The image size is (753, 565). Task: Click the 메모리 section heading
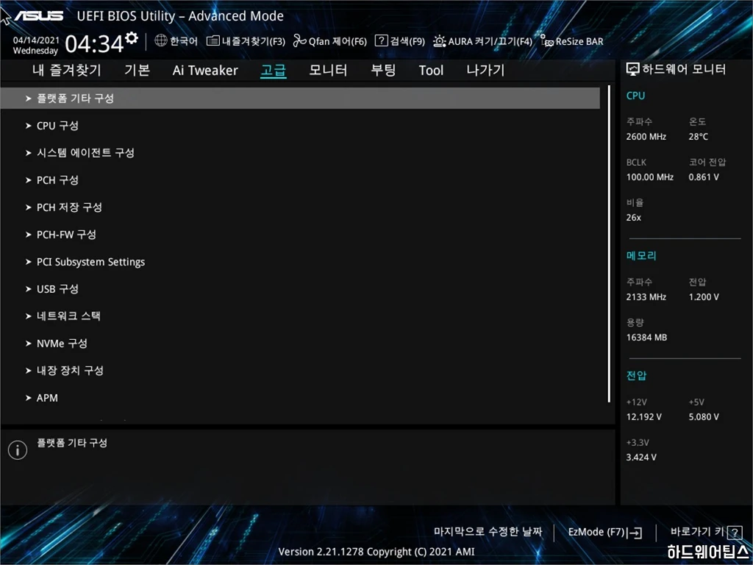641,255
